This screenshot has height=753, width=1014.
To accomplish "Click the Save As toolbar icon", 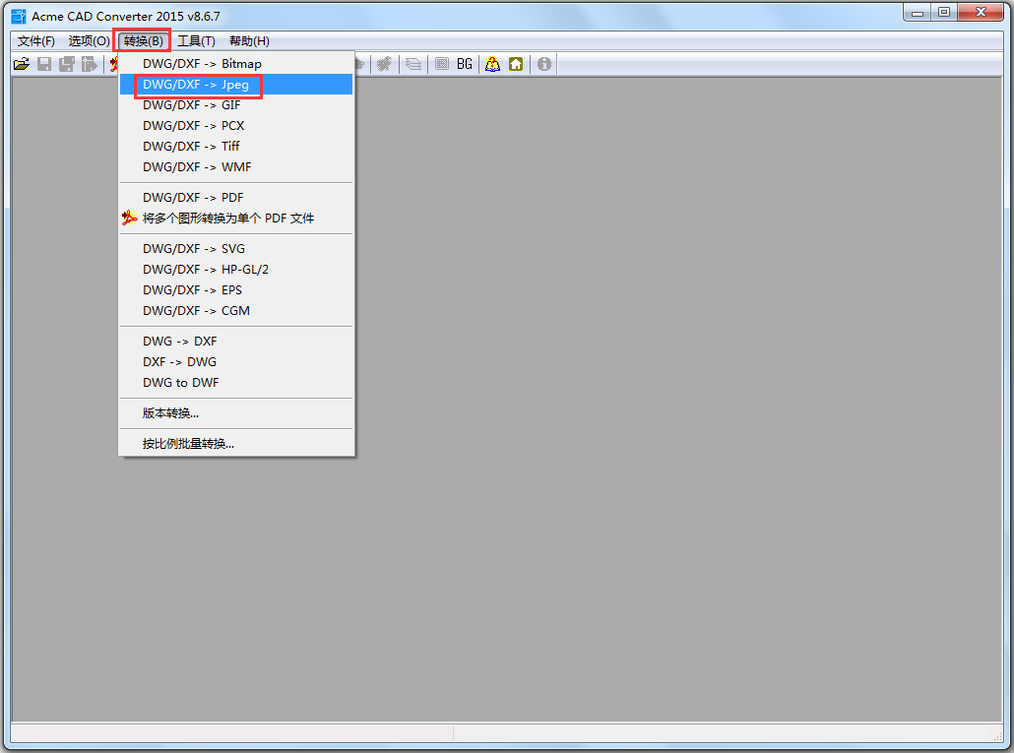I will (67, 64).
